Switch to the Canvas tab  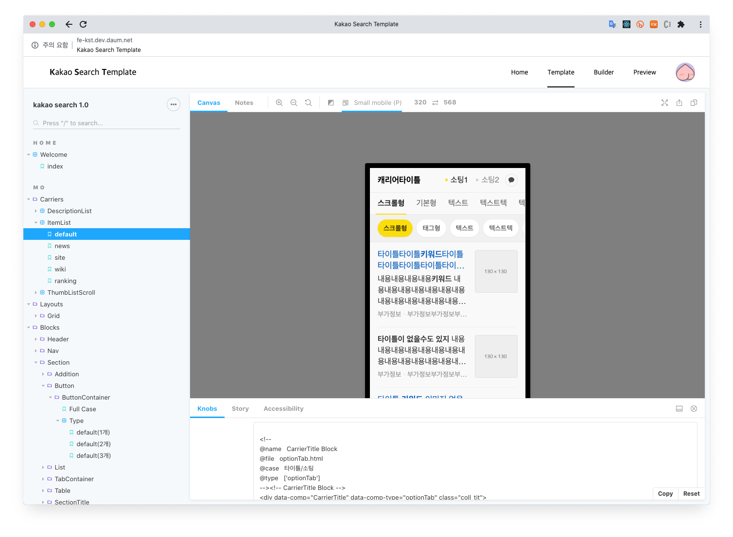point(209,102)
